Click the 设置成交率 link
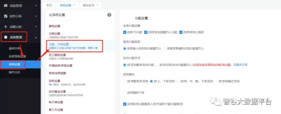The width and height of the screenshot is (281, 114). [x=240, y=65]
